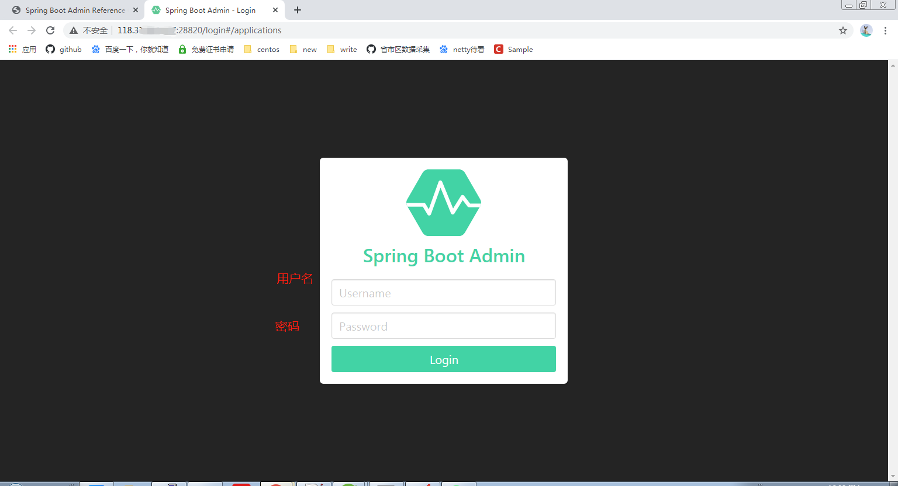
Task: Open the netty待看 bookmark
Action: click(x=462, y=50)
